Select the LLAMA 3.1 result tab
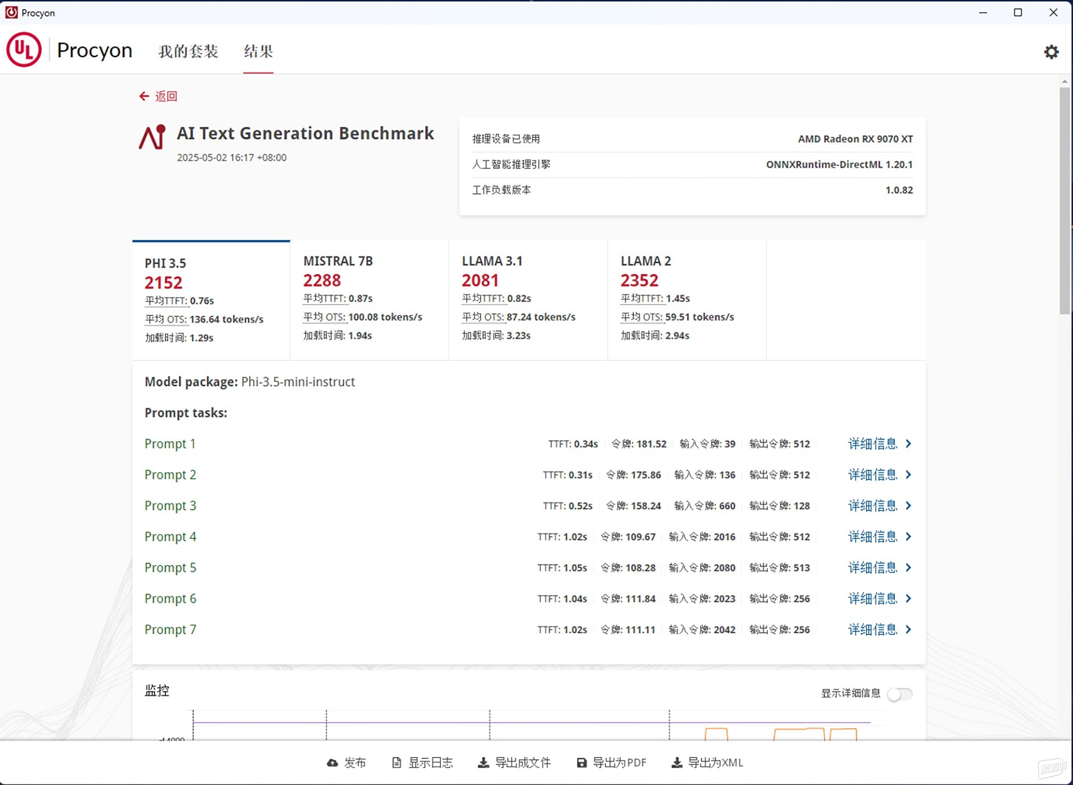This screenshot has width=1073, height=785. coord(528,300)
